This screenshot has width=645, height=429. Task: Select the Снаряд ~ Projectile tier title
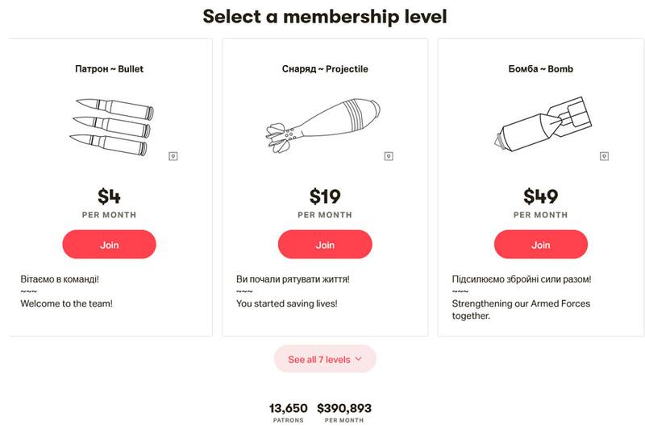325,69
